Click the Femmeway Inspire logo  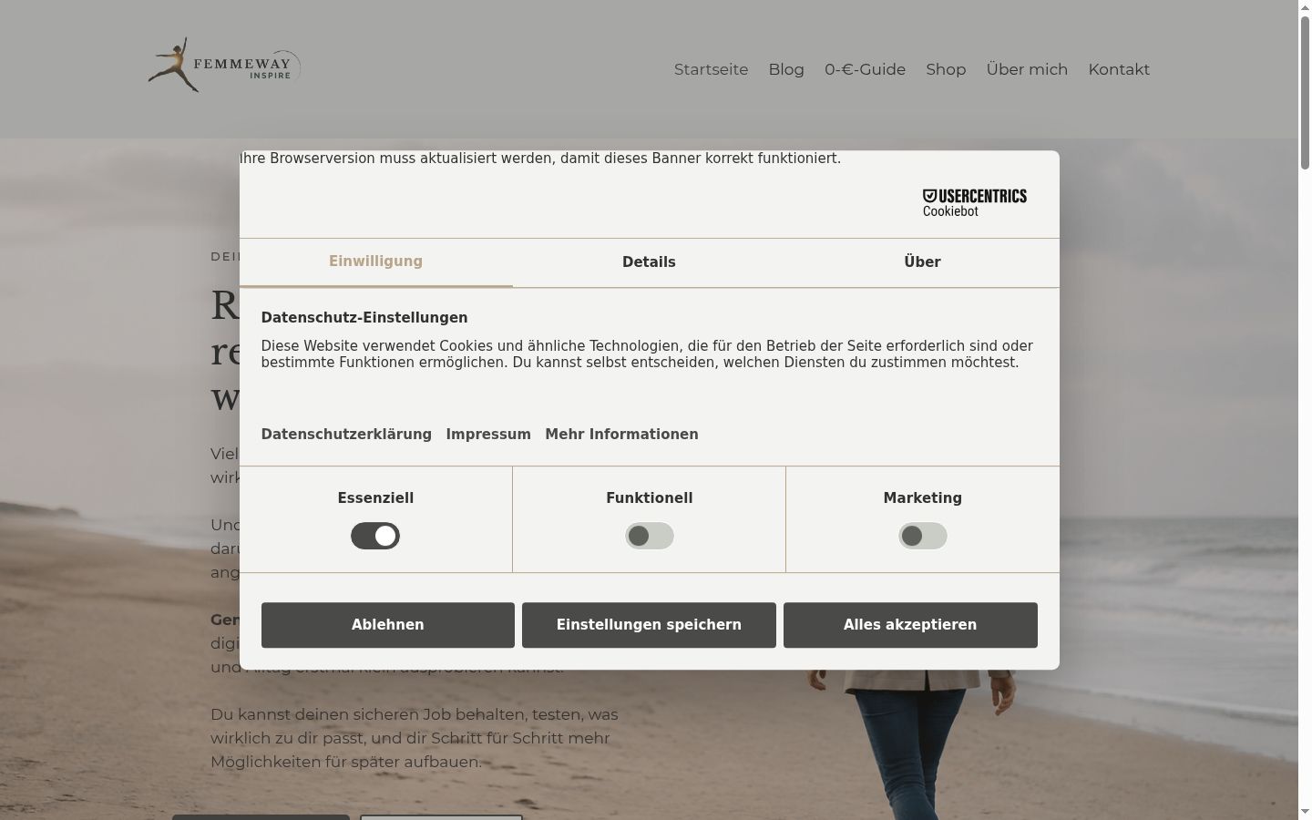(x=224, y=65)
